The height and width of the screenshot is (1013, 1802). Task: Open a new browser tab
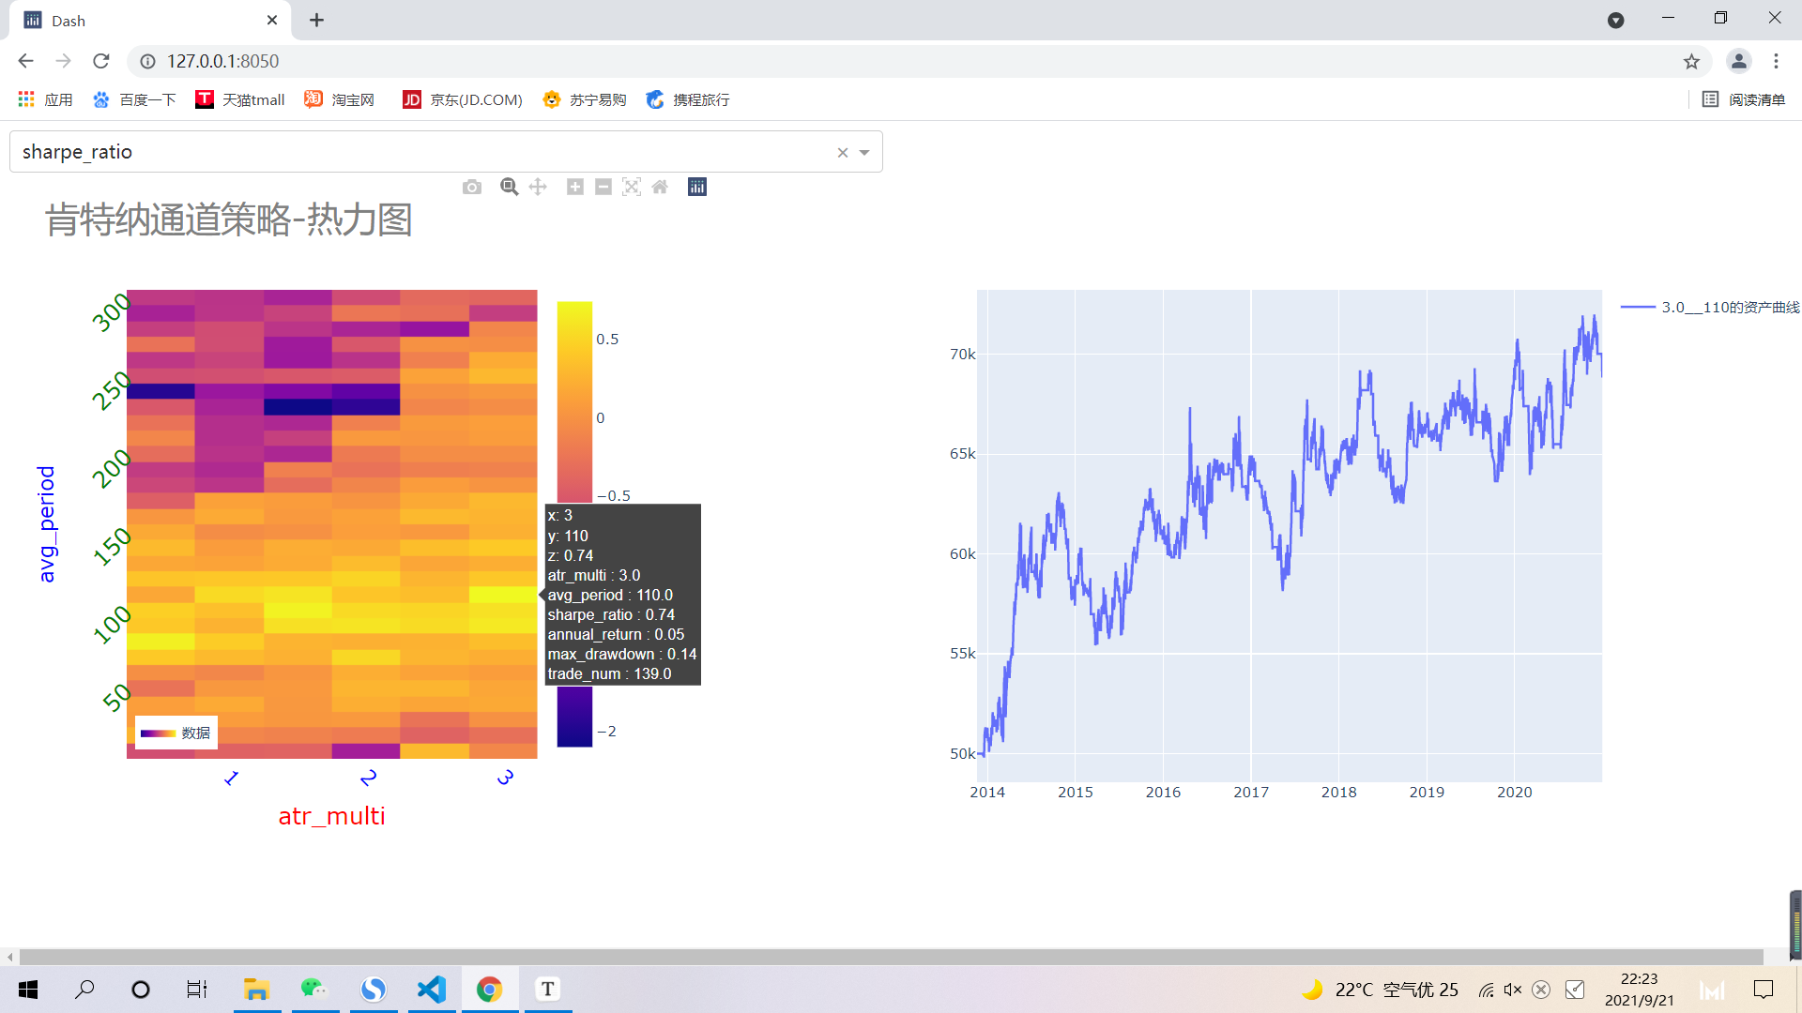[x=316, y=20]
